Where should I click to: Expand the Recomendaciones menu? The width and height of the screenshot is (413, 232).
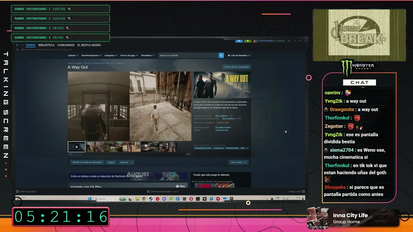(x=91, y=55)
